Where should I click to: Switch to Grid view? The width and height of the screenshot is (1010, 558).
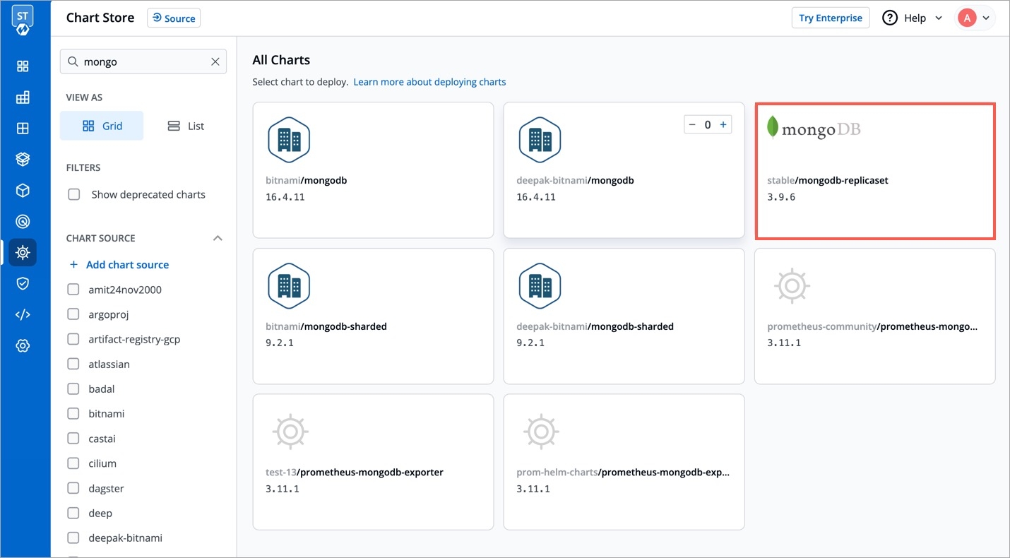point(102,126)
